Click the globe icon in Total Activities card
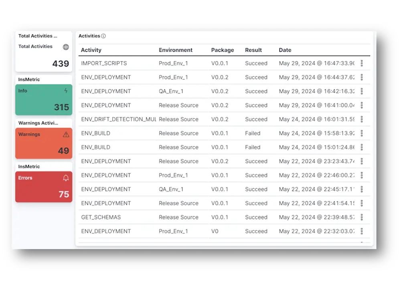 66,47
